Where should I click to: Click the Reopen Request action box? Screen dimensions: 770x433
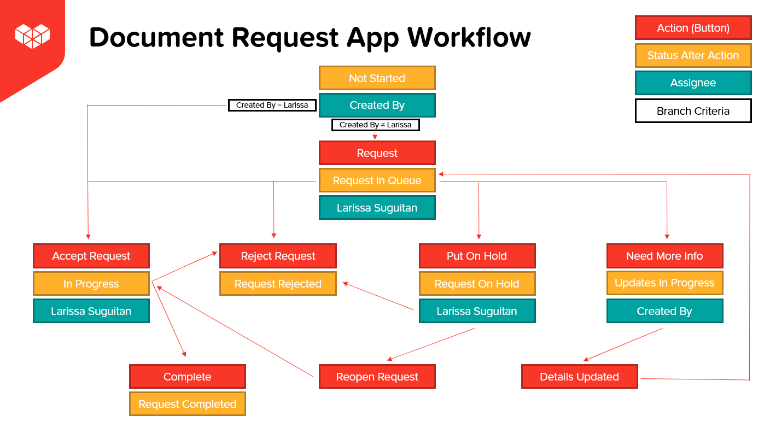(377, 376)
